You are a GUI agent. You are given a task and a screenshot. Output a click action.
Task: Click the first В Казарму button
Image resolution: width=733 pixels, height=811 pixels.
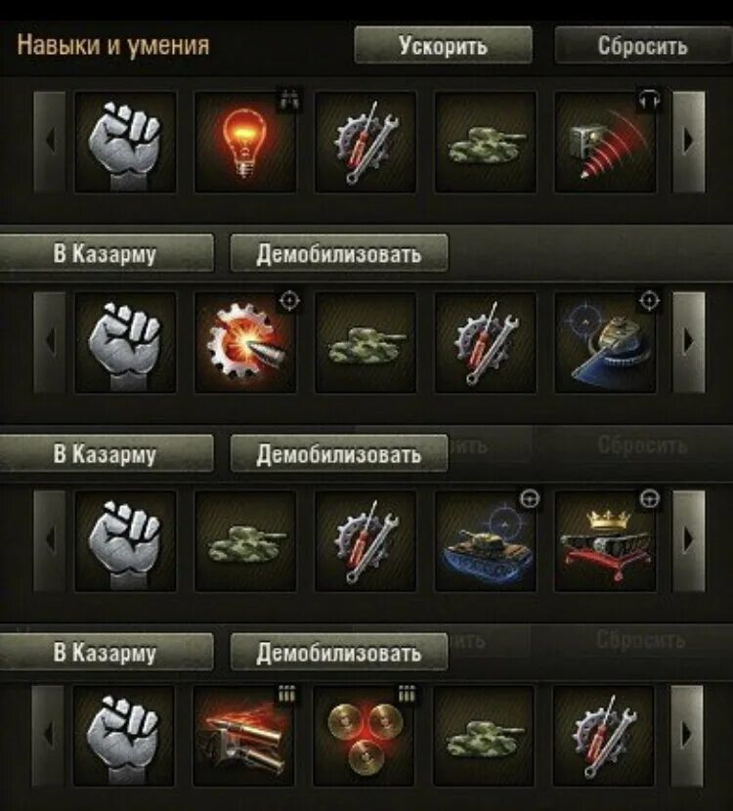click(106, 253)
